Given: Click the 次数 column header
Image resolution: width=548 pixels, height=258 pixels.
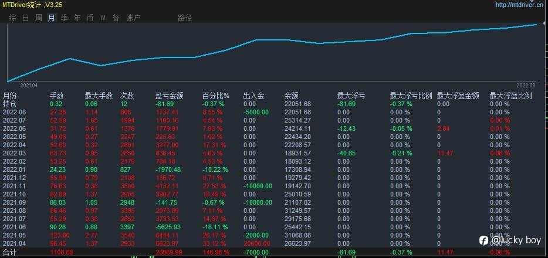Looking at the screenshot, I should tap(127, 96).
